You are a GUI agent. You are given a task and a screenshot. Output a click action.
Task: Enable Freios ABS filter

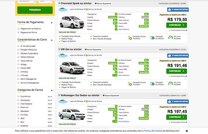[18, 68]
